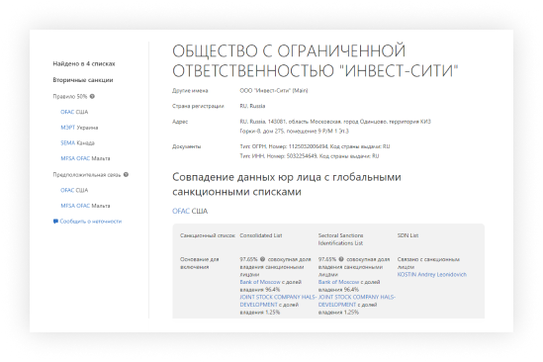Open MFSA OFAC Мальта under Предположительная связь
Viewport: 543px width, 362px height.
point(85,206)
